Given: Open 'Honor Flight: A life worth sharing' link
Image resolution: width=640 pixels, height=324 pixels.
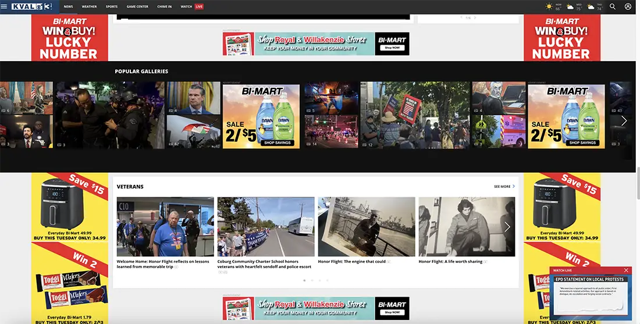Looking at the screenshot, I should 450,262.
